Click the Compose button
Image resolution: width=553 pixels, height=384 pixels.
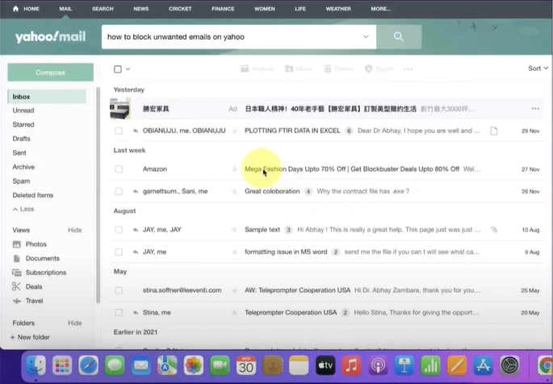tap(50, 73)
